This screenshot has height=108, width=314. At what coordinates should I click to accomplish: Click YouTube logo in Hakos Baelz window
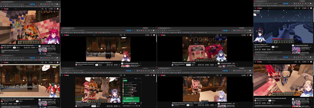(x=6, y=62)
